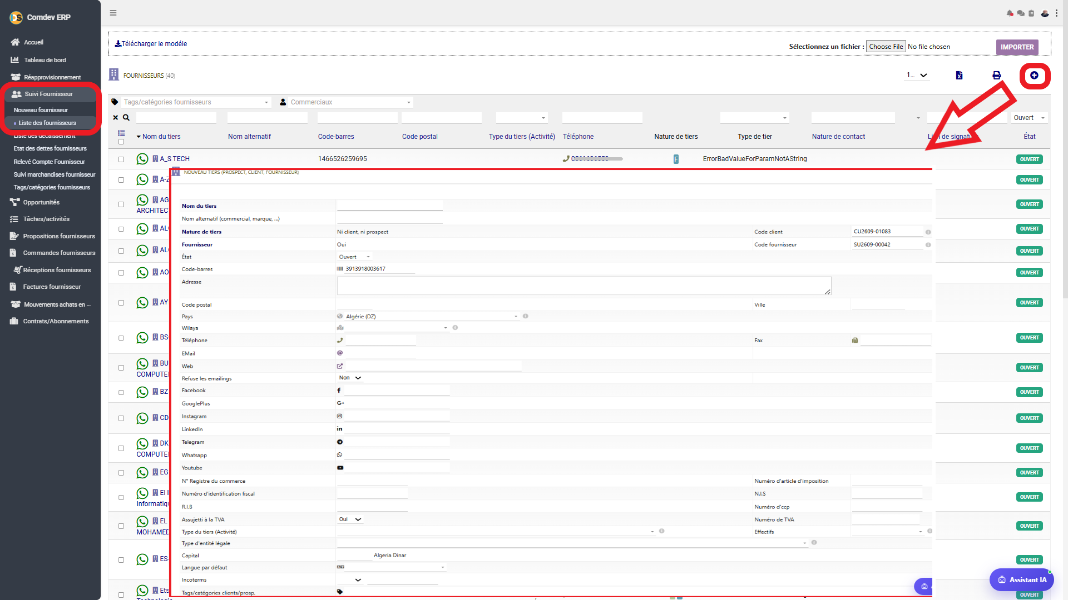
Task: Tick the select-all checkbox in header
Action: point(121,142)
